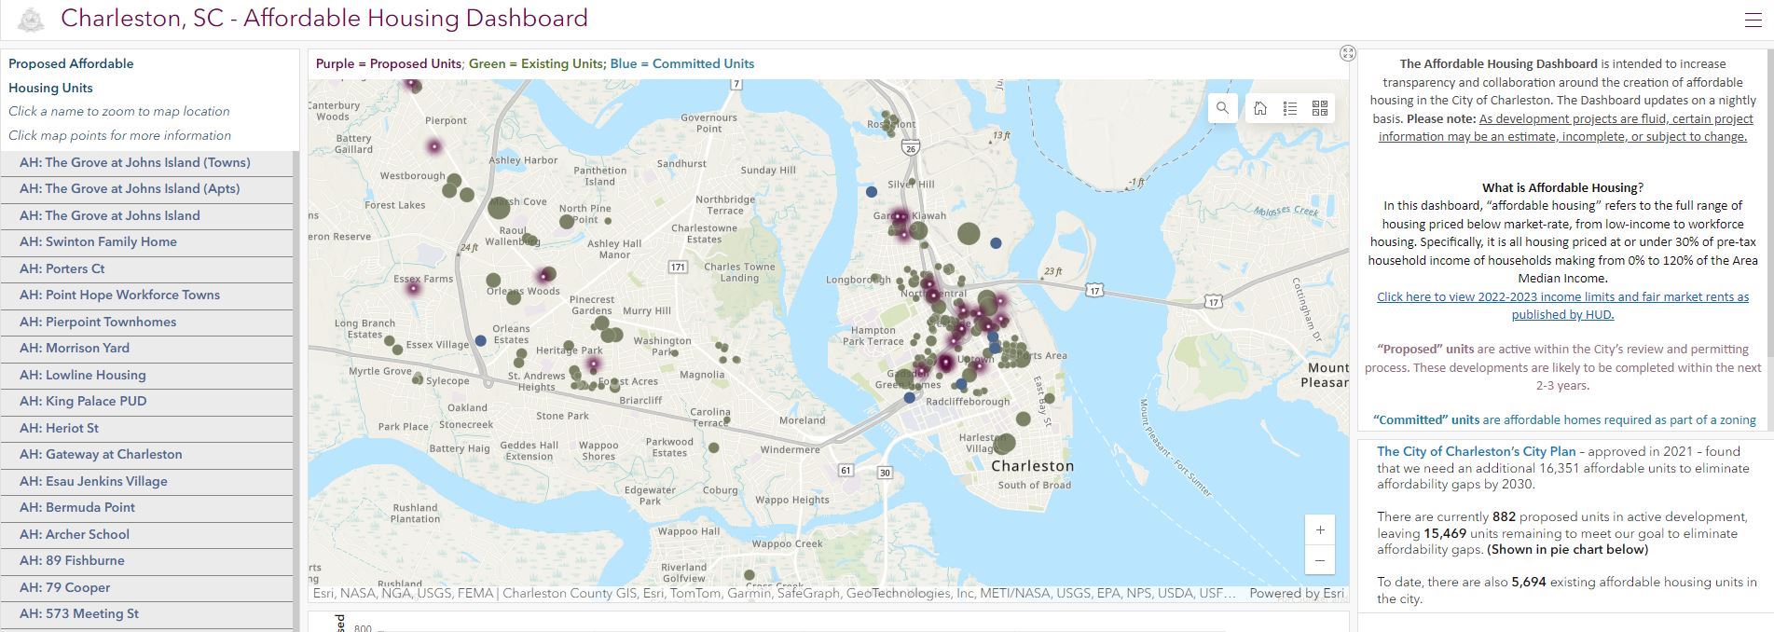Zoom in on the map
The width and height of the screenshot is (1774, 632).
[x=1320, y=530]
